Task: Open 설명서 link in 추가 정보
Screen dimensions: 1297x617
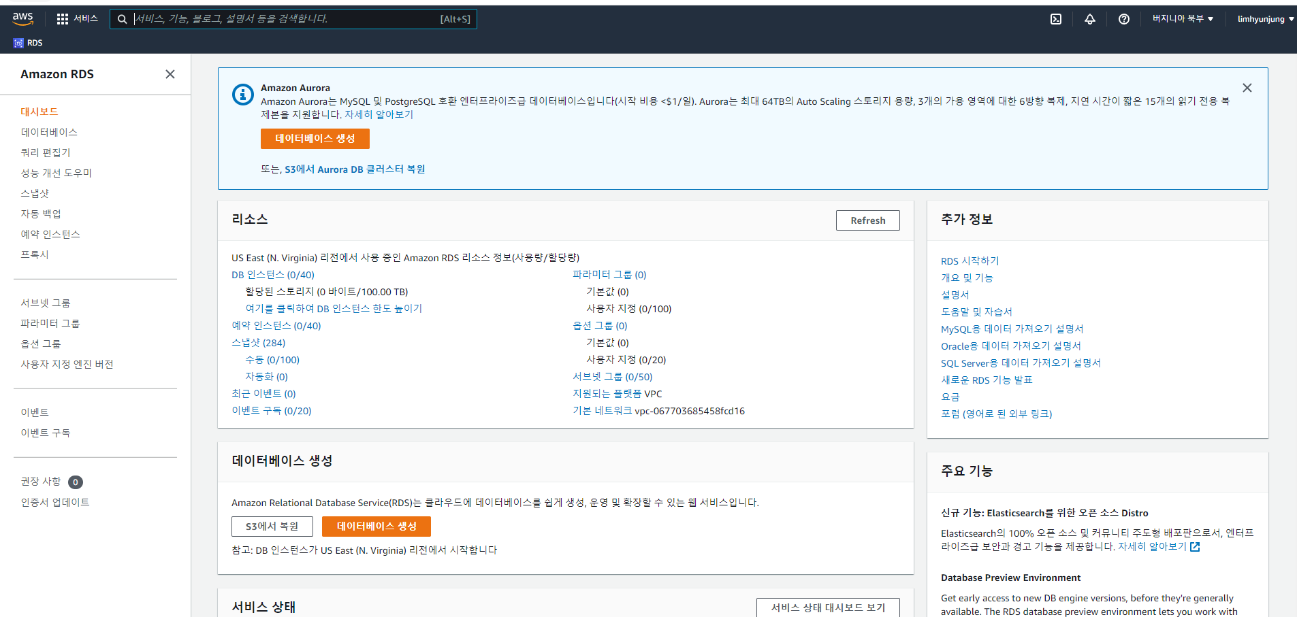Action: coord(955,295)
